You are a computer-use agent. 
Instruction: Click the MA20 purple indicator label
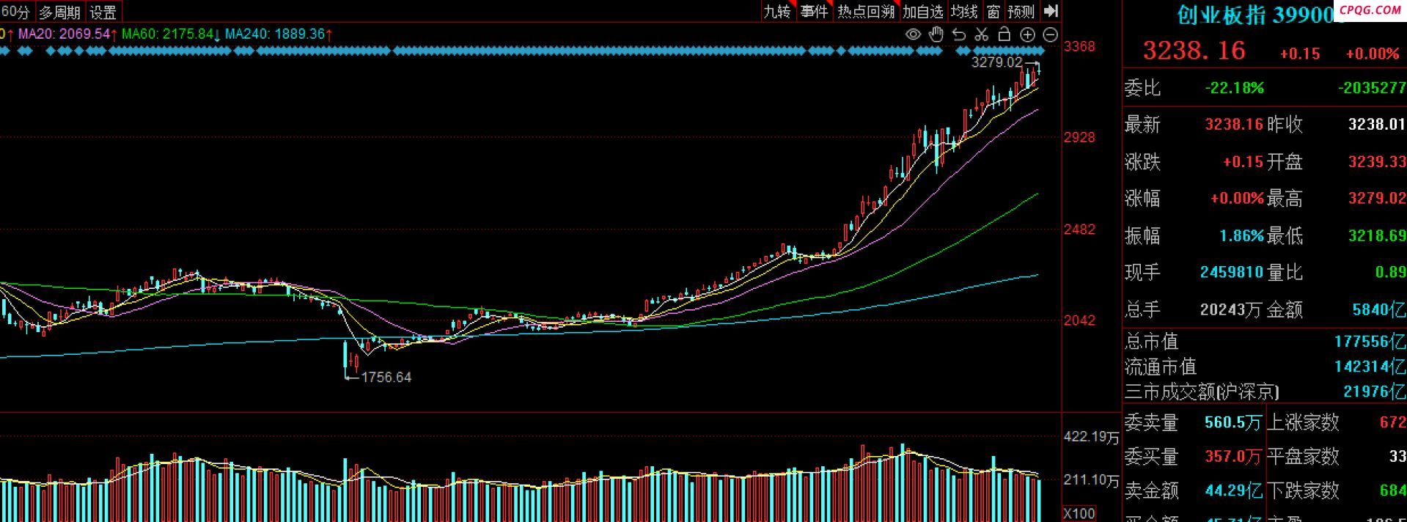tap(65, 34)
